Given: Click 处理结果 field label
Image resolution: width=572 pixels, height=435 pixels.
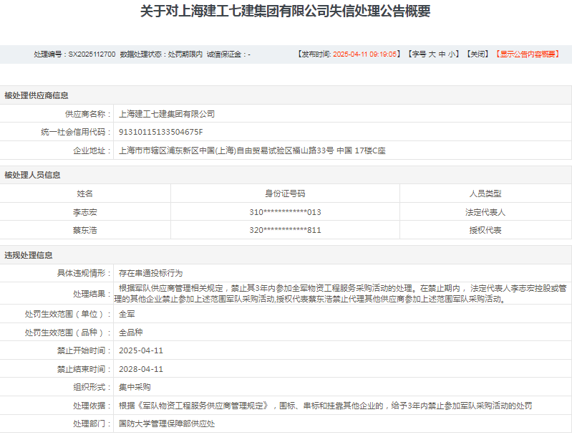Looking at the screenshot, I should (x=92, y=294).
